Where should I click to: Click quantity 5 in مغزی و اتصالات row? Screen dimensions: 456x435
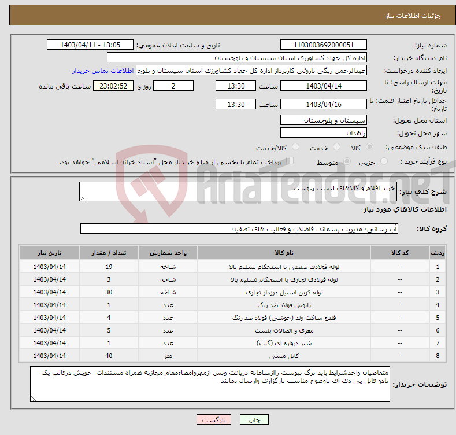(x=109, y=330)
